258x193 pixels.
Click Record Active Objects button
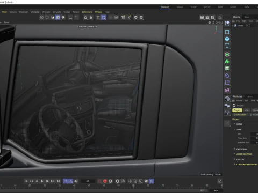click(x=99, y=181)
